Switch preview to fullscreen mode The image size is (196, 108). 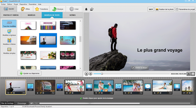(193, 74)
